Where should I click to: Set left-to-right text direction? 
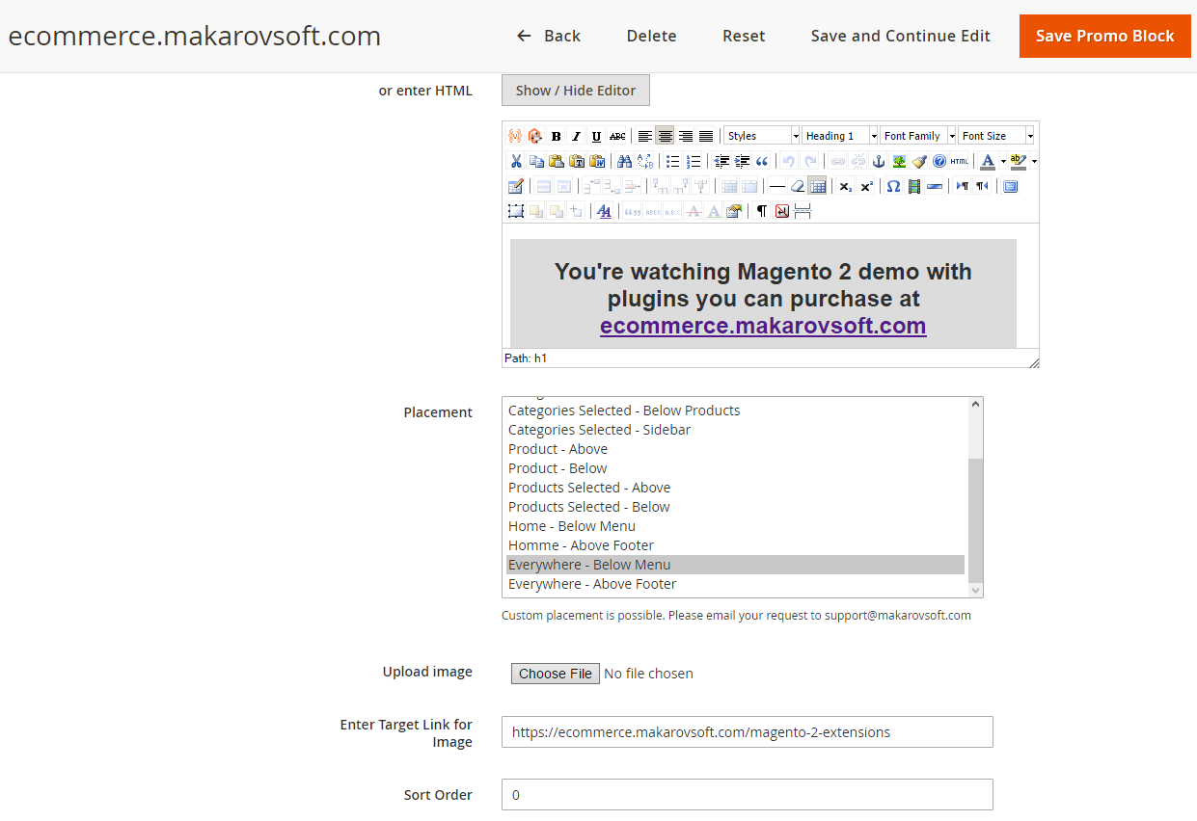(962, 186)
